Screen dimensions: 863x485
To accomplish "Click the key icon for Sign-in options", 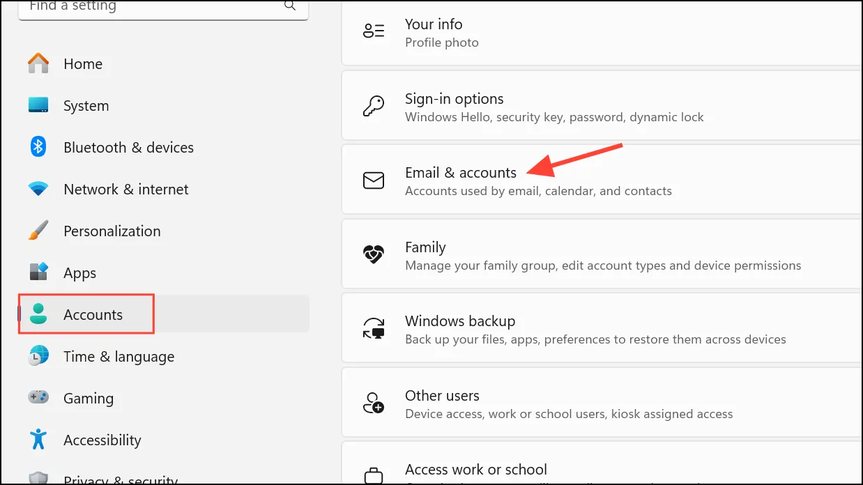I will 374,107.
